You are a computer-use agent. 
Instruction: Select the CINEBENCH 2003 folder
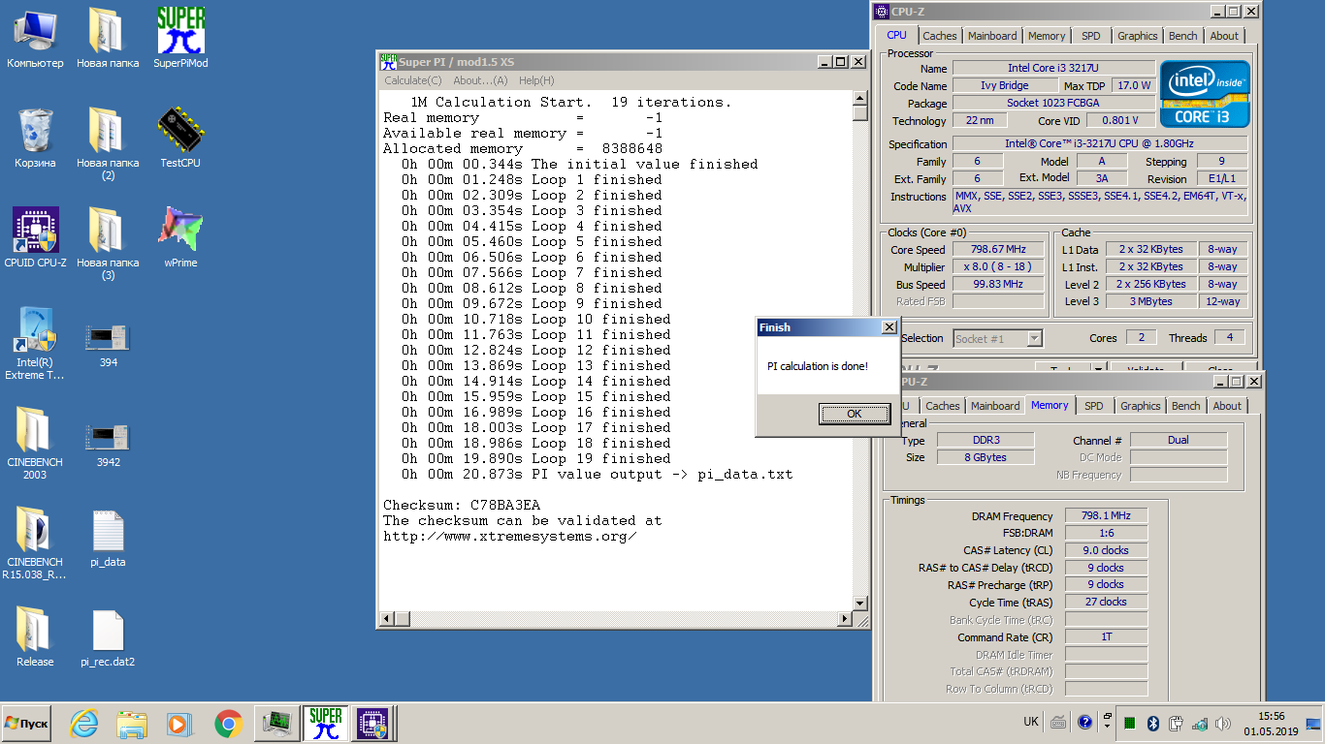[35, 444]
